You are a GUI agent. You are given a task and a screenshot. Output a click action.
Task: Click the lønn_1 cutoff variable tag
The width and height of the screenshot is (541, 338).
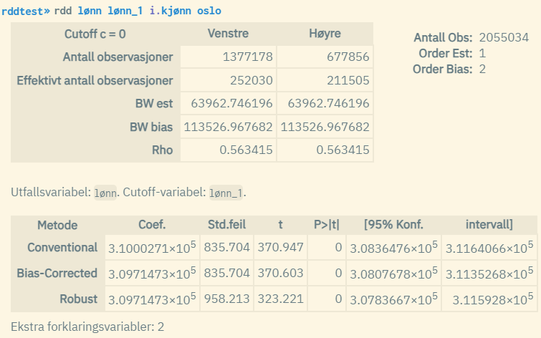point(227,193)
